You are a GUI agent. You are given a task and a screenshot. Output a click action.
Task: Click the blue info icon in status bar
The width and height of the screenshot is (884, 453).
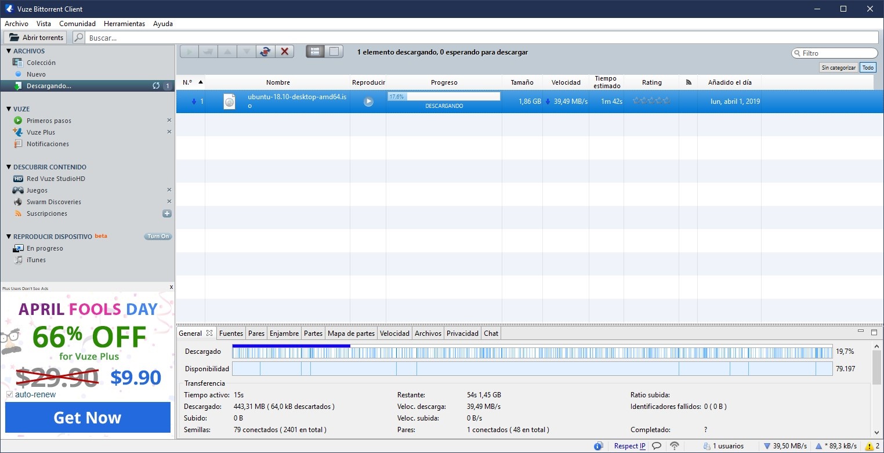pos(599,446)
